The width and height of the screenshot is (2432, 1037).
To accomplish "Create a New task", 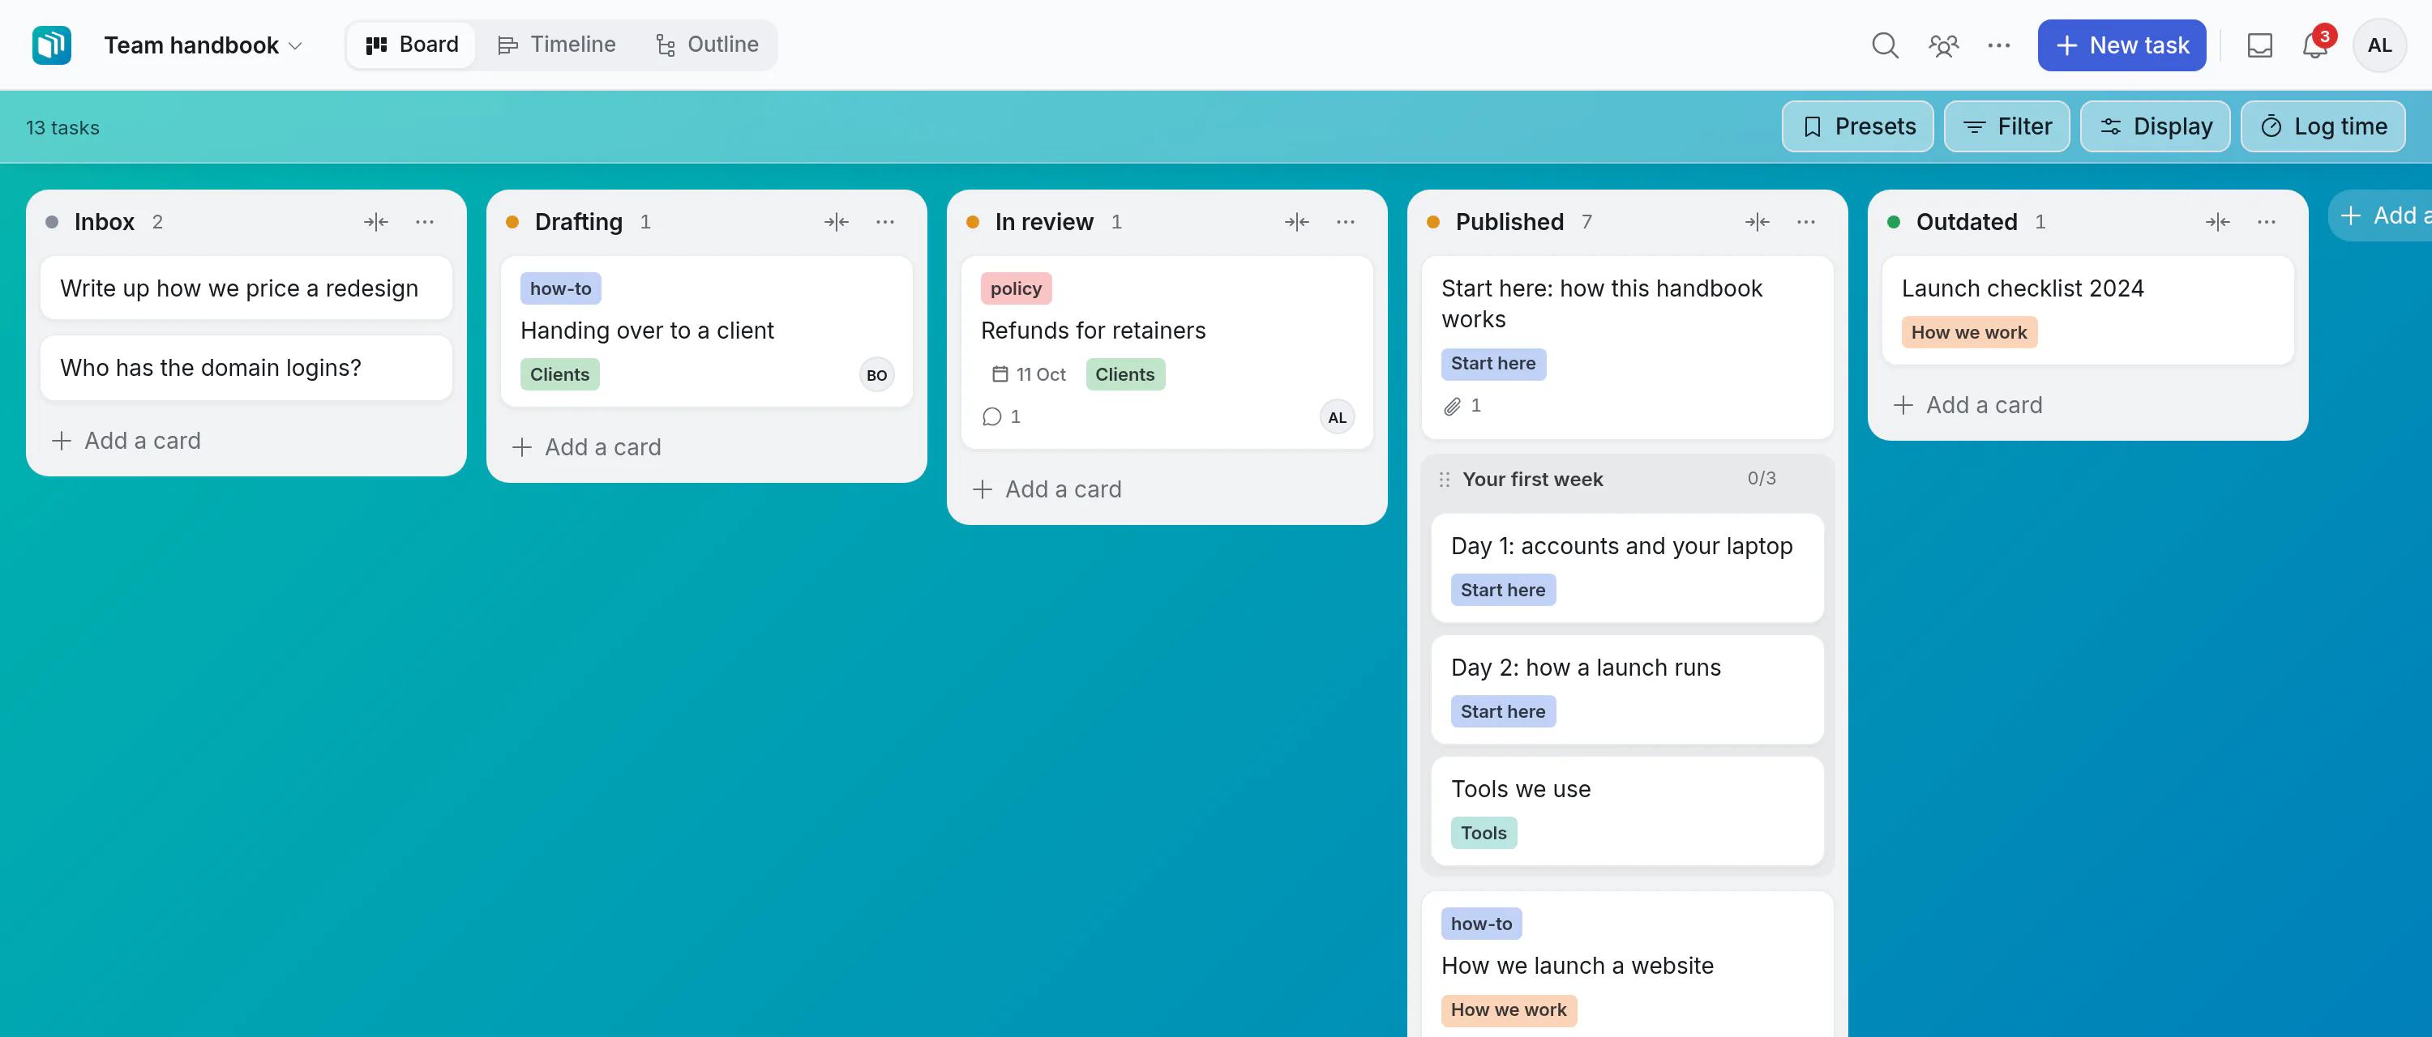I will pos(2121,45).
